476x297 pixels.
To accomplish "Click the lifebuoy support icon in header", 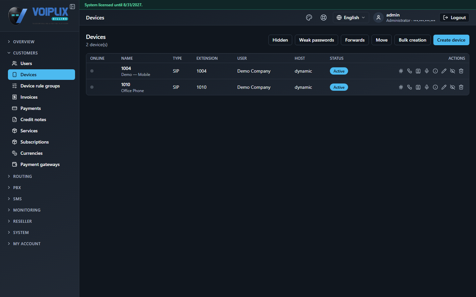I will tap(324, 17).
